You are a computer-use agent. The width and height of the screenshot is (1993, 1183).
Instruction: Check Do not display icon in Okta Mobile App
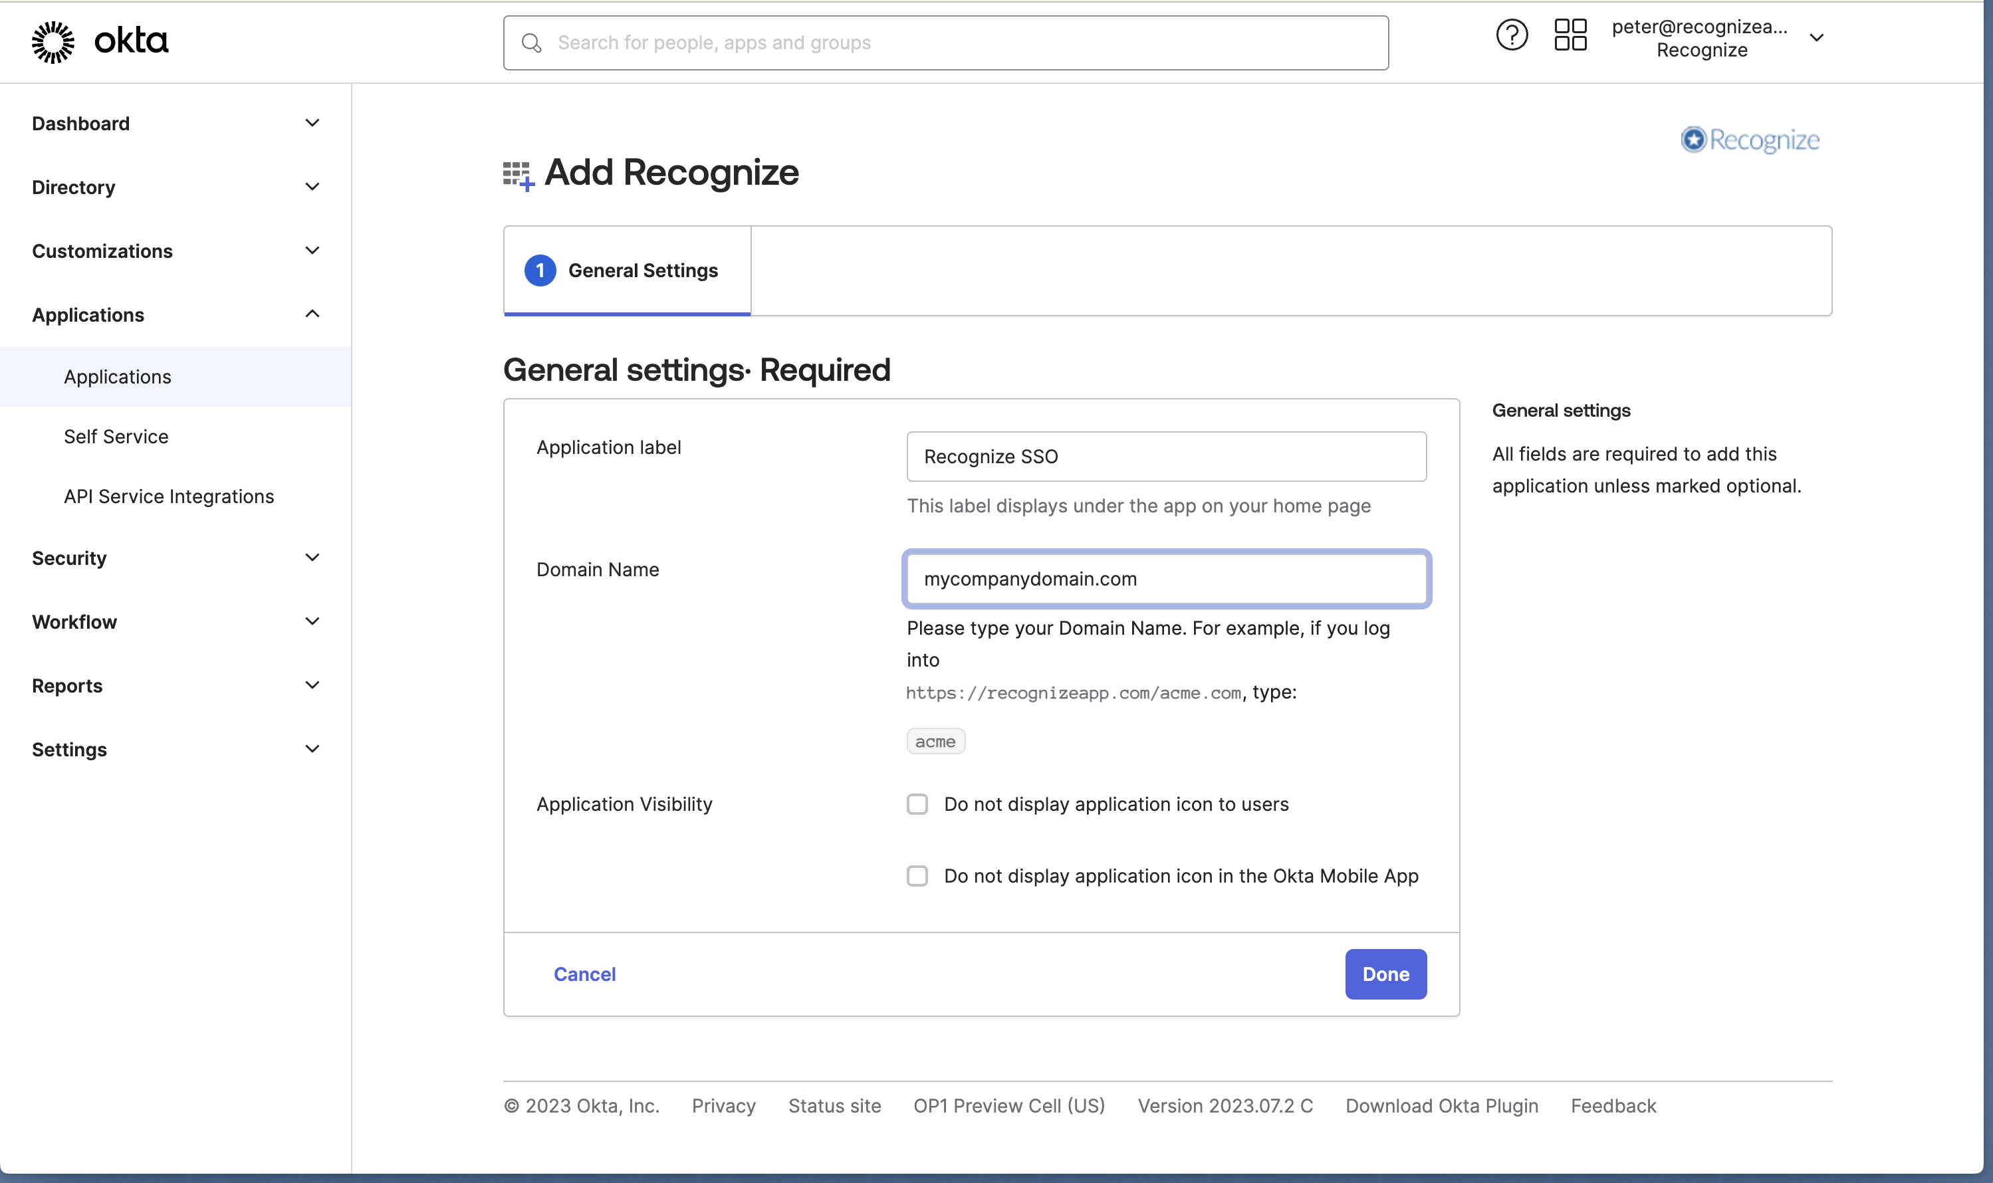[917, 875]
